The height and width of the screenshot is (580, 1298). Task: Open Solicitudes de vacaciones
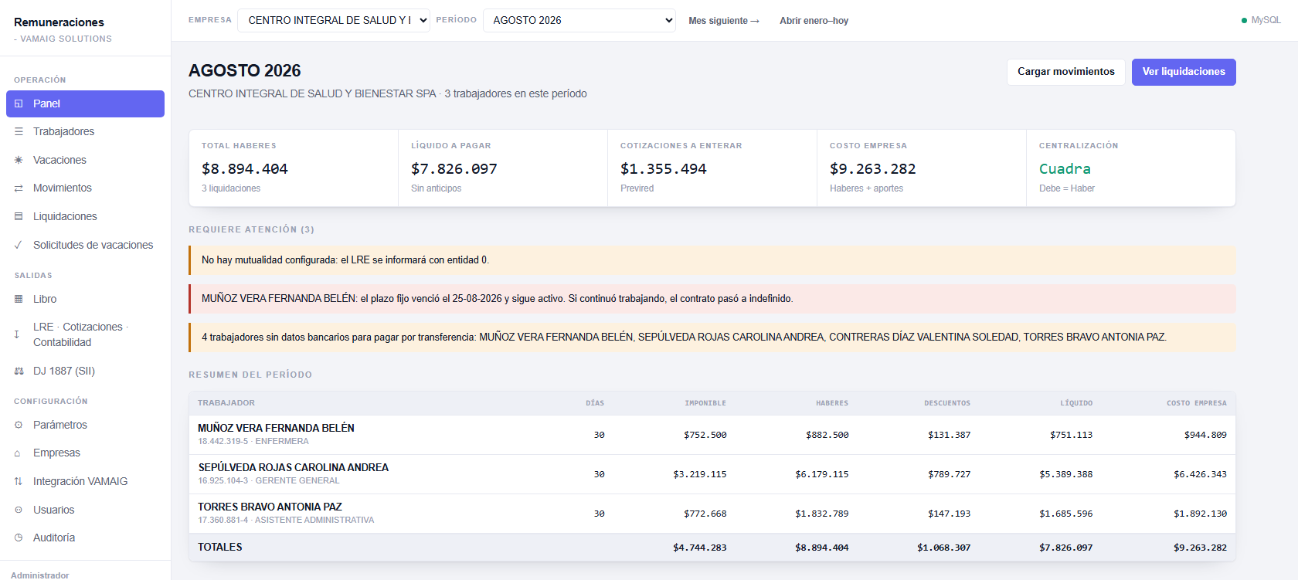85,245
